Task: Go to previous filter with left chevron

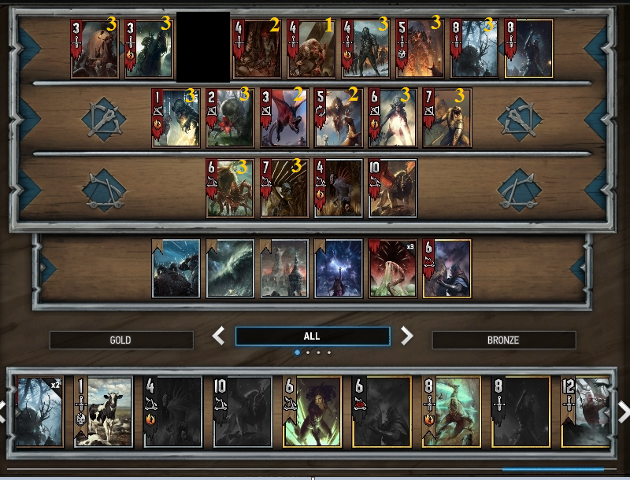Action: 219,335
